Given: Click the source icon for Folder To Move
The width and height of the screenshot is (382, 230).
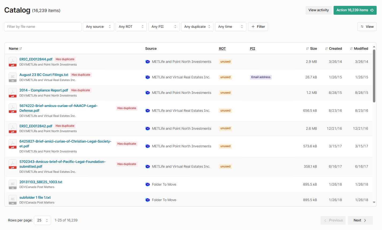Looking at the screenshot, I should click(x=148, y=185).
